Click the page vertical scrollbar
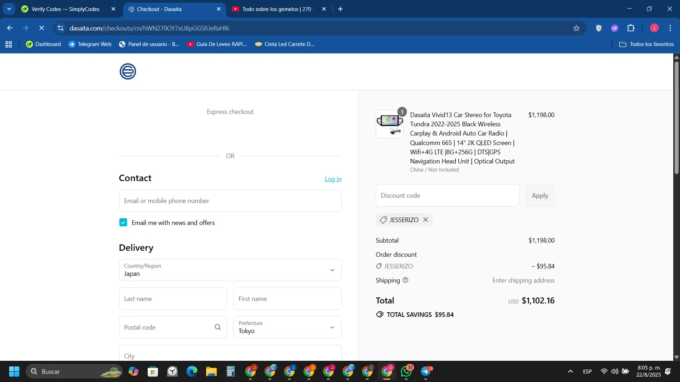Viewport: 680px width, 382px height. 676,118
